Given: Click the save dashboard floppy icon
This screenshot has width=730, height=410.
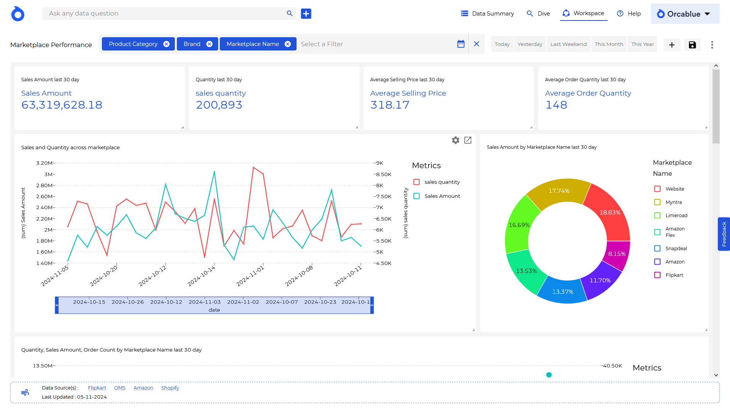Looking at the screenshot, I should click(692, 45).
